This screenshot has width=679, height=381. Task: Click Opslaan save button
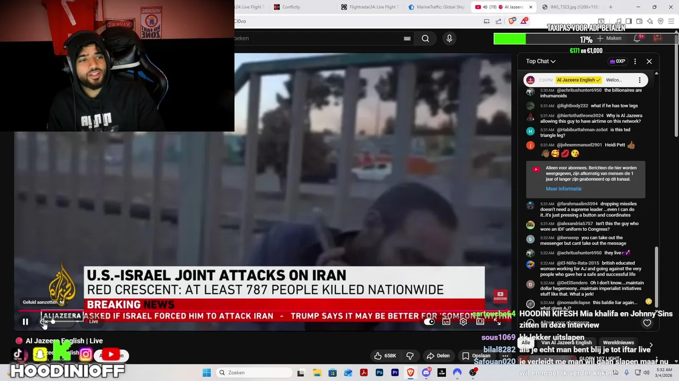476,356
